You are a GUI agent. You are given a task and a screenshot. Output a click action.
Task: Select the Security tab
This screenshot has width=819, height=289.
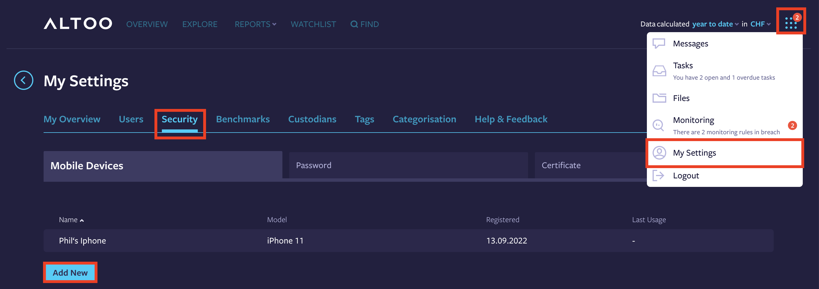(x=180, y=119)
